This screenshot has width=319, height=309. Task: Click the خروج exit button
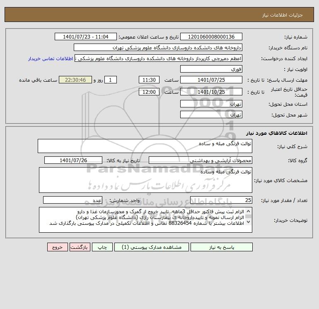click(57, 247)
